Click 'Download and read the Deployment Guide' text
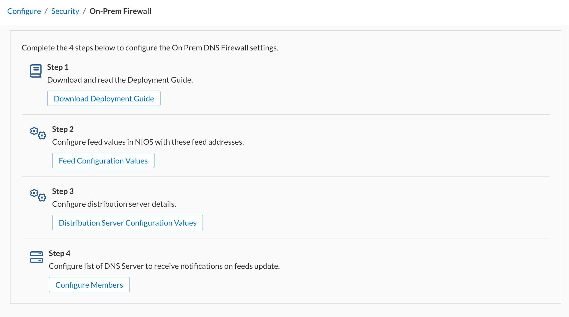This screenshot has height=317, width=569. pos(120,80)
